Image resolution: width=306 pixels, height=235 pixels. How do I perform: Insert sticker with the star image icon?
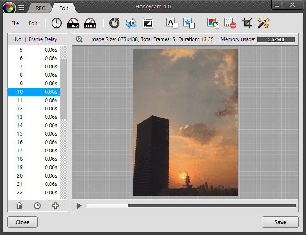[189, 23]
